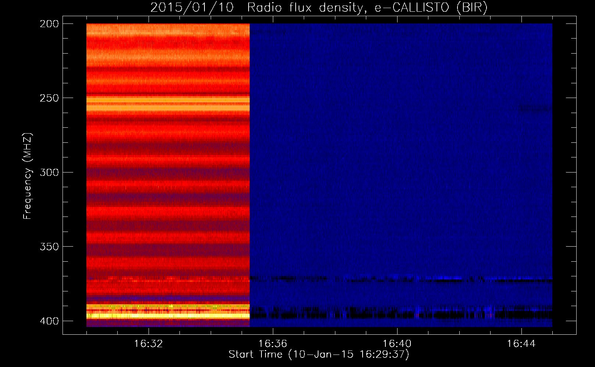The width and height of the screenshot is (595, 367).
Task: Click the 'Start Time (10-Jan-15 16:29:37)' label
Action: [319, 355]
